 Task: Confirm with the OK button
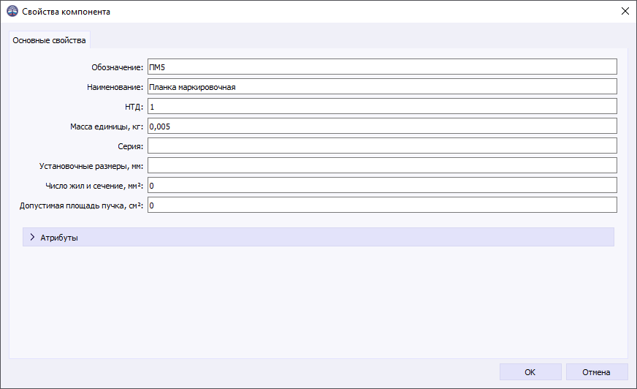530,372
